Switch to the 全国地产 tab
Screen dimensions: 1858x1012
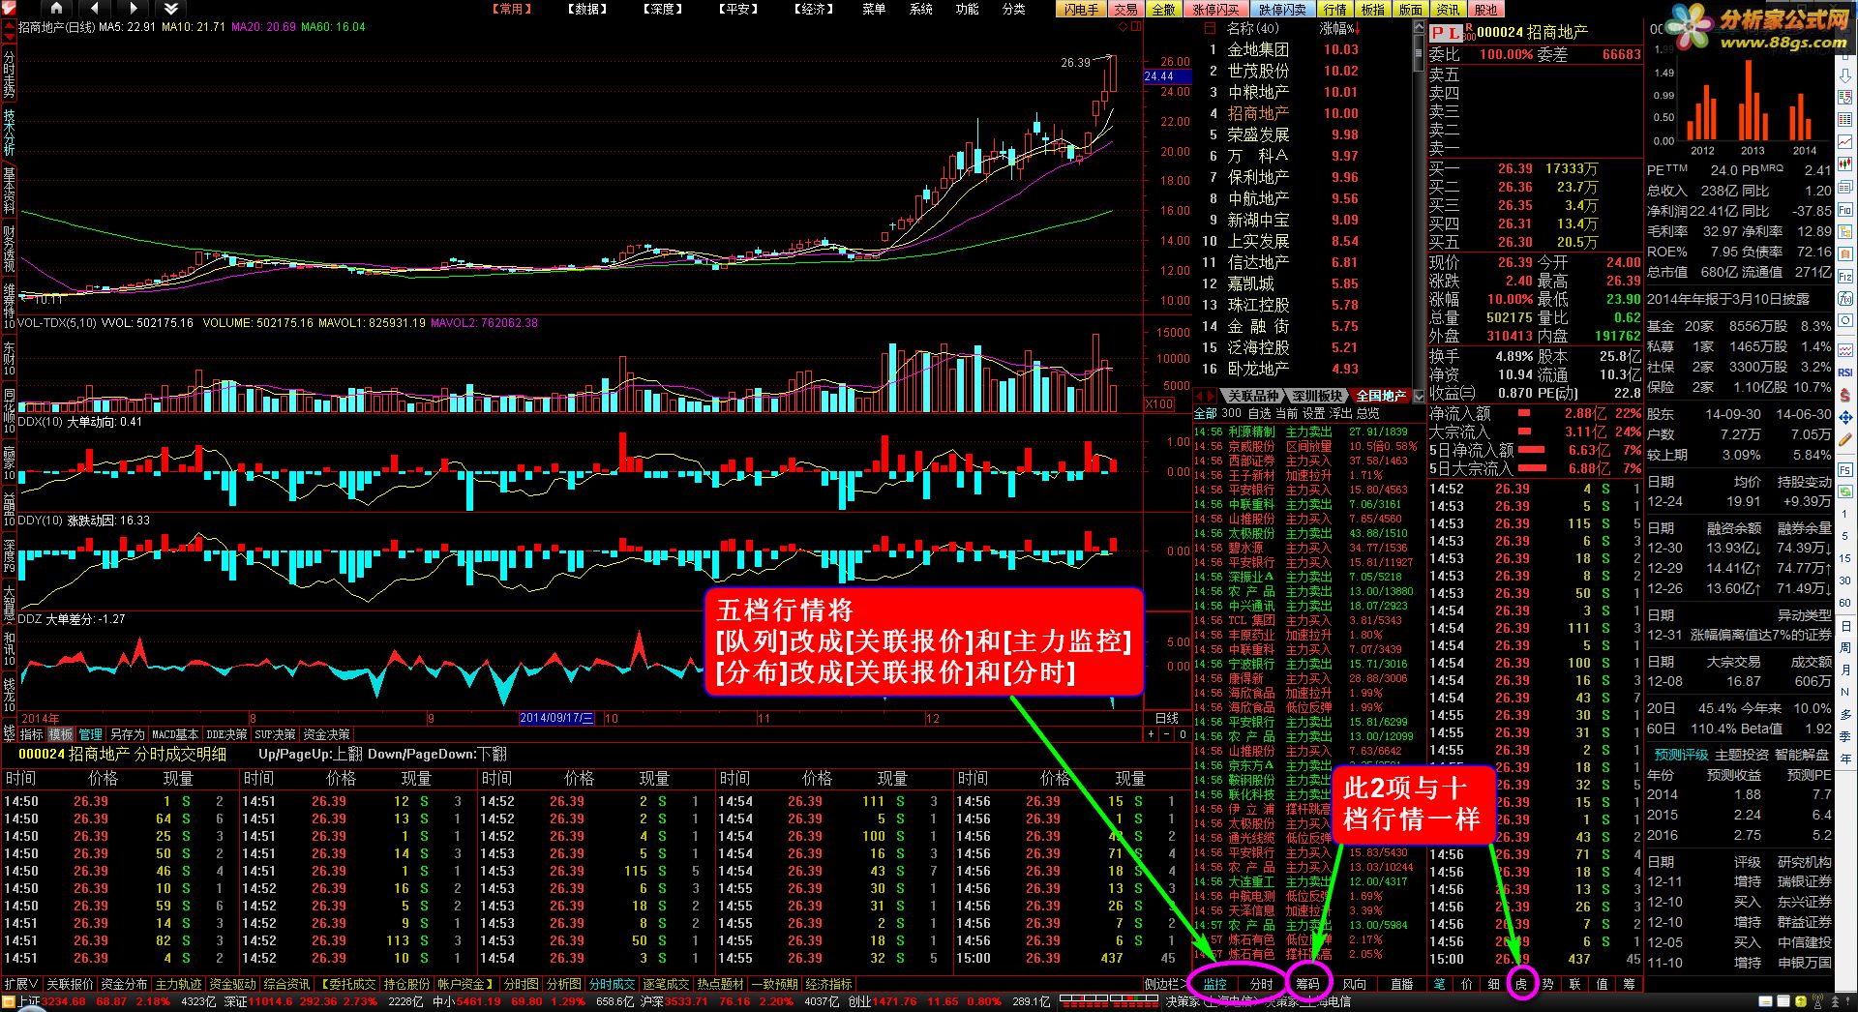click(x=1381, y=396)
